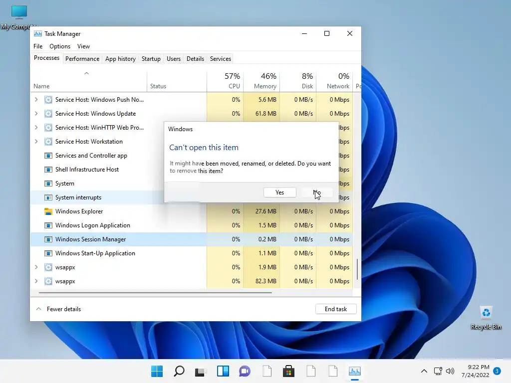This screenshot has width=511, height=383.
Task: Maximize the Task Manager window
Action: click(327, 33)
